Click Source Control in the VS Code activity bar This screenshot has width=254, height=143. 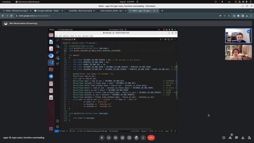(58, 46)
